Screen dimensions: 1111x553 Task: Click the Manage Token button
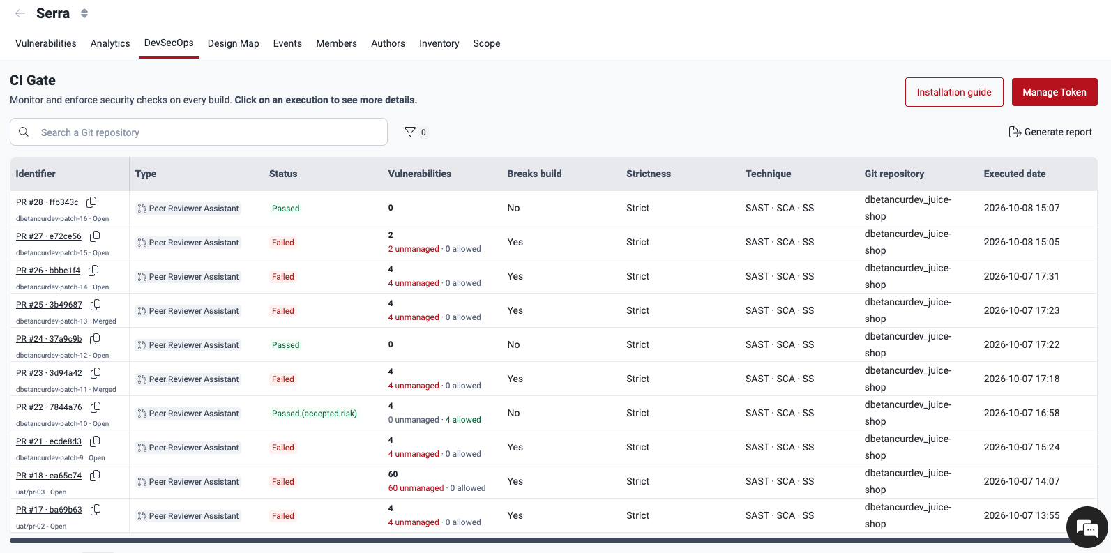[x=1055, y=92]
